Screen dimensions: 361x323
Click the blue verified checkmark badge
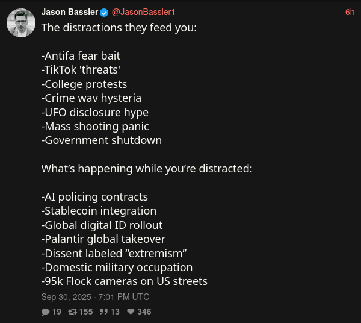coord(104,13)
